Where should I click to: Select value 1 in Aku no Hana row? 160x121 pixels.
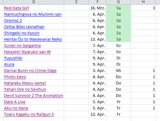144,108
